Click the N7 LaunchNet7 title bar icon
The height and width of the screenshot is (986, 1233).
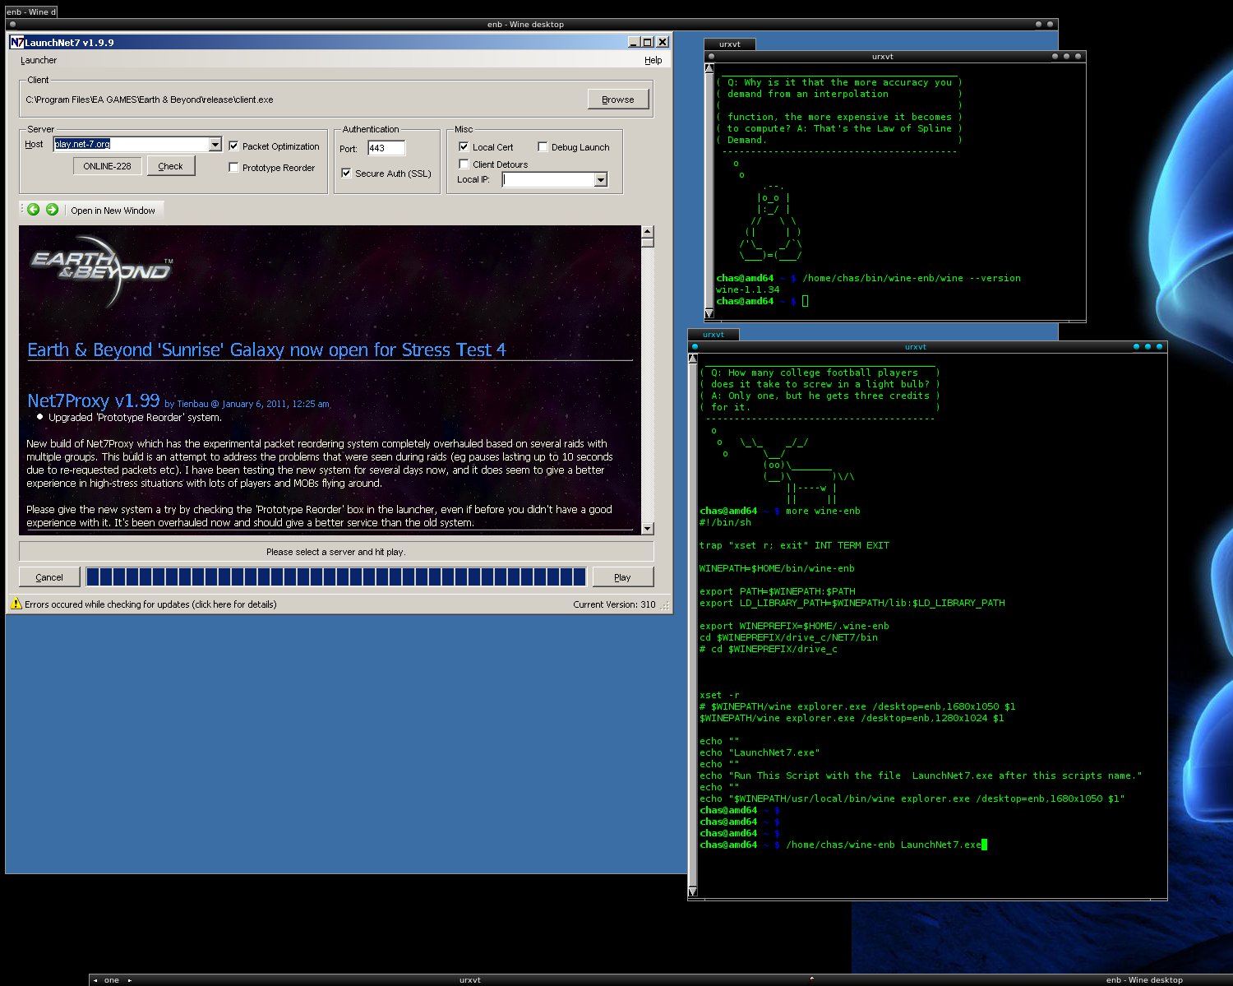point(16,42)
